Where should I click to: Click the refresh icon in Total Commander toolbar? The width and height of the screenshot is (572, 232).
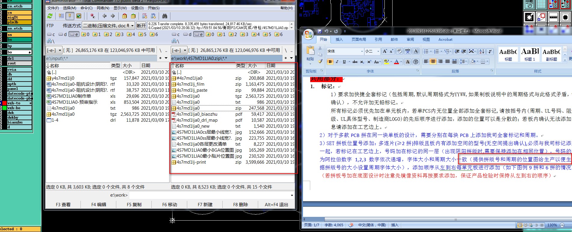point(50,16)
